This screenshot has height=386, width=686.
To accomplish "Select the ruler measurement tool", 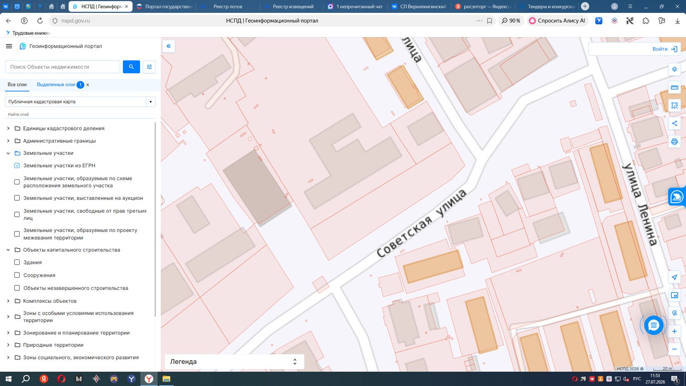I will (x=674, y=87).
